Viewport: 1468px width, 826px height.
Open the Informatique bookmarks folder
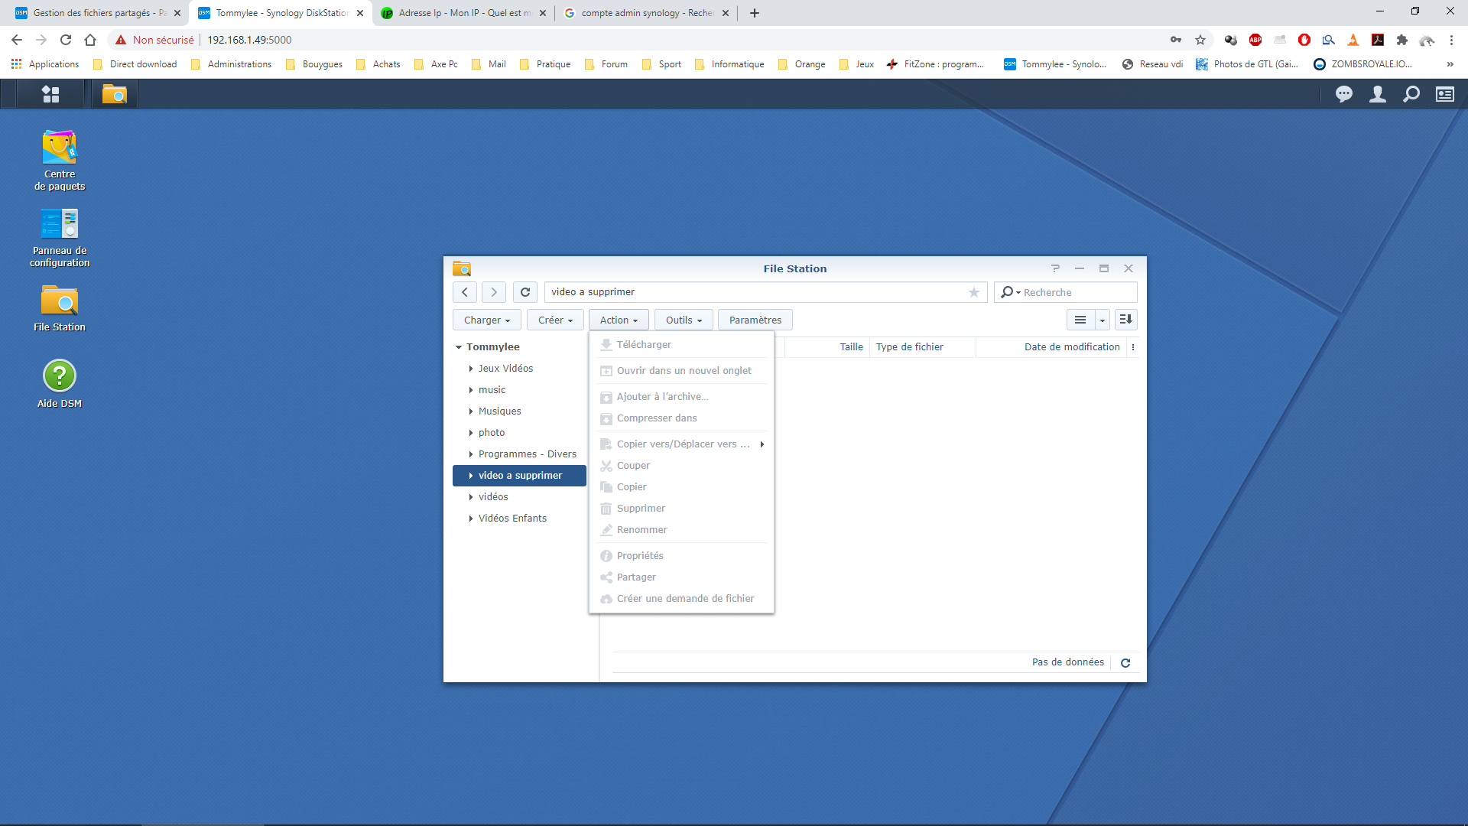coord(729,64)
